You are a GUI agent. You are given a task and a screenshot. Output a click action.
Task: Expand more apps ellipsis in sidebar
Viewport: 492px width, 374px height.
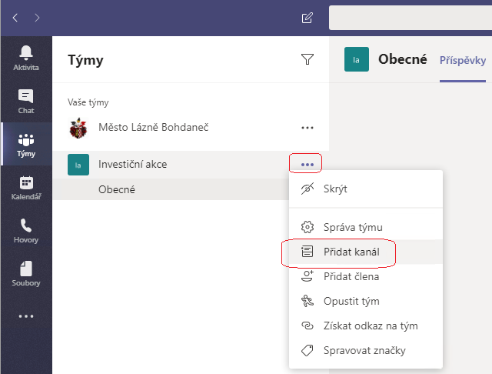(26, 316)
